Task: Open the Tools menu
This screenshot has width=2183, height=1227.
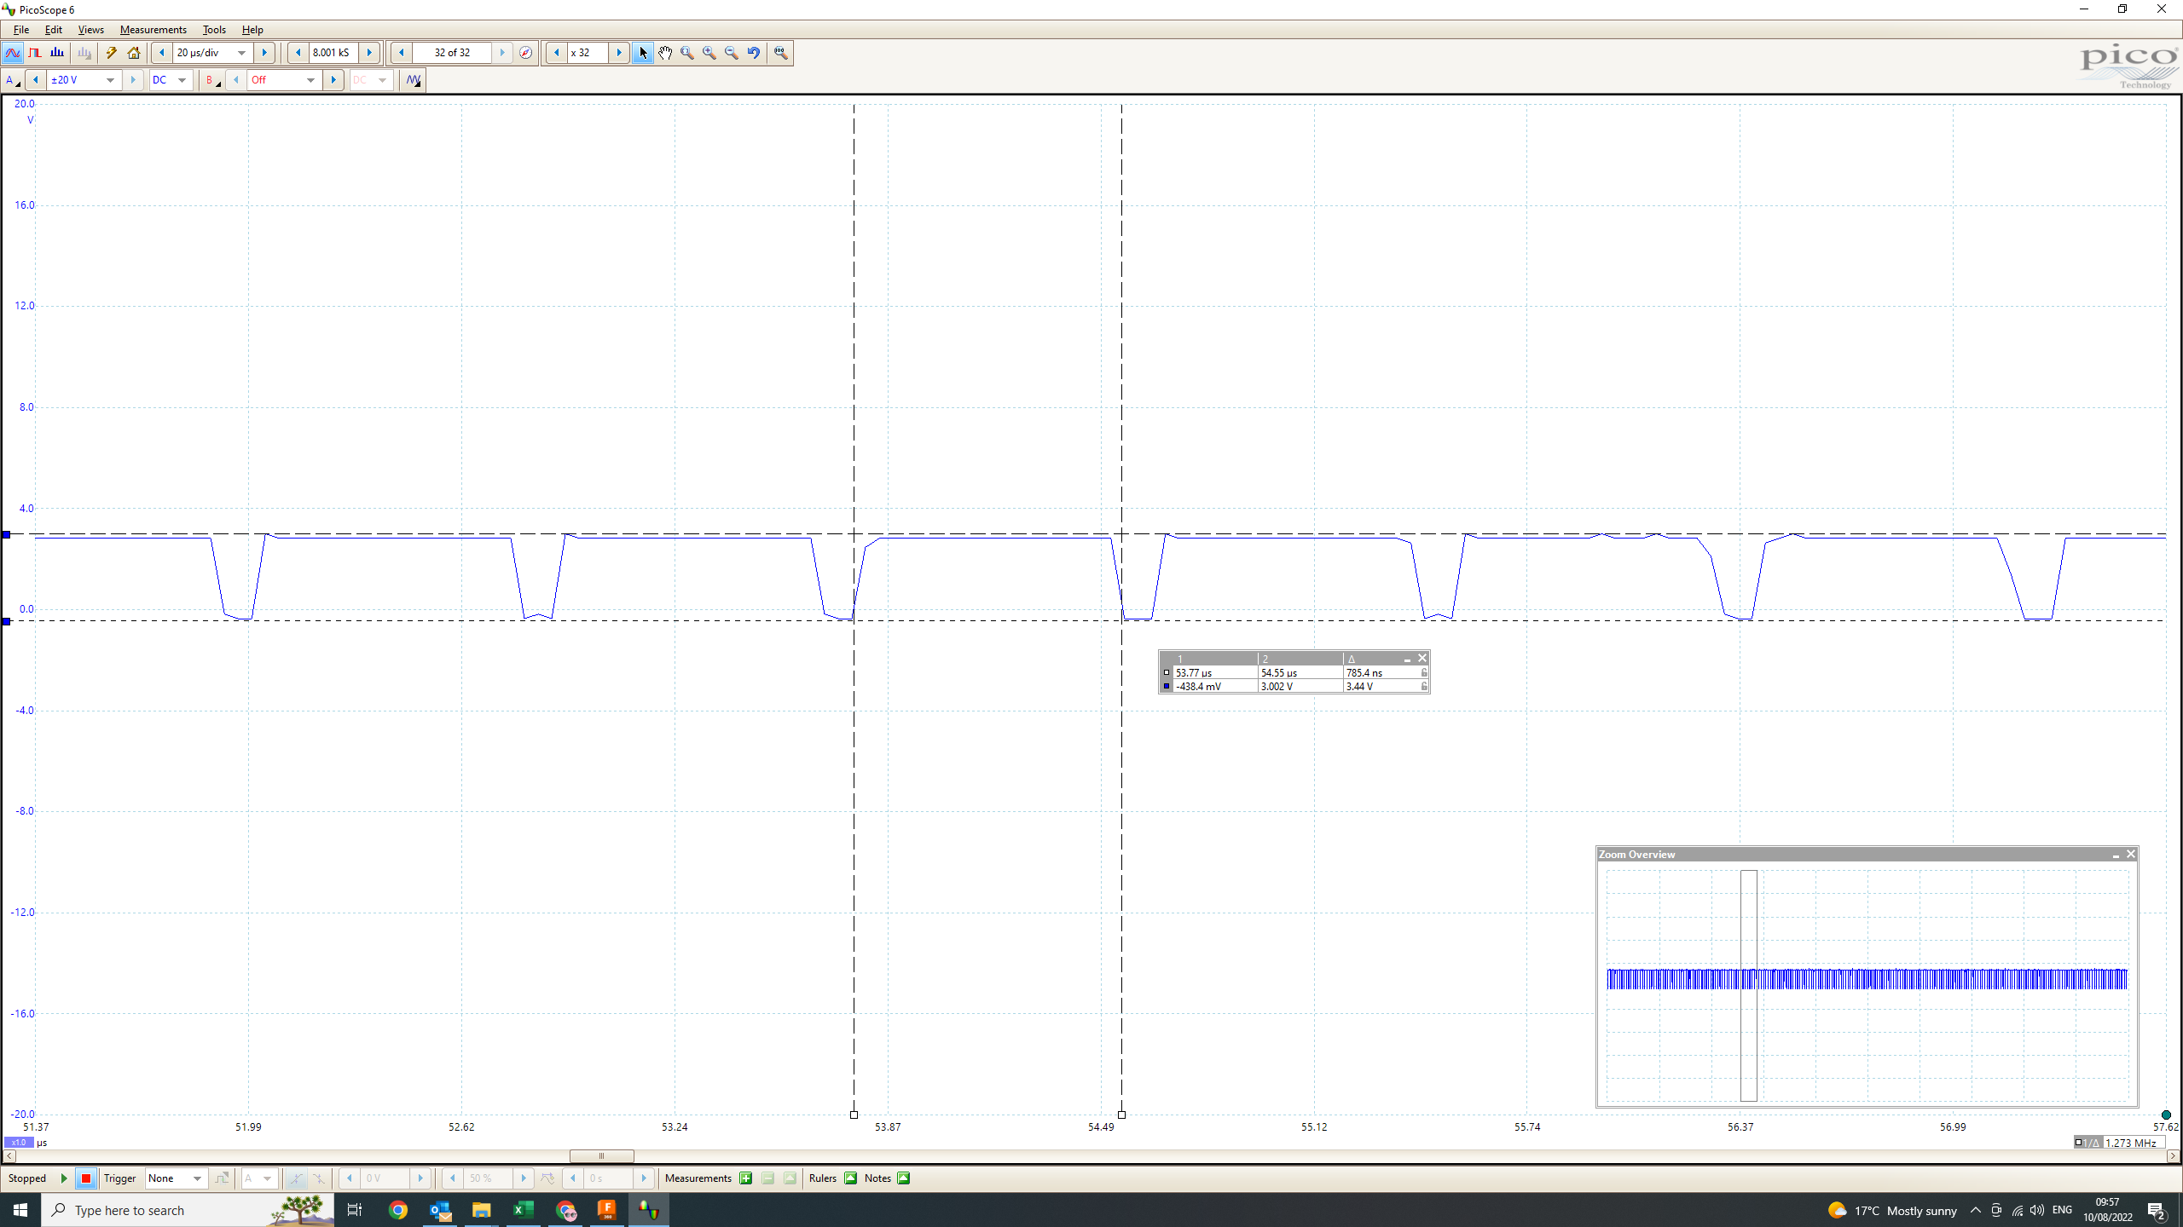Action: click(214, 30)
